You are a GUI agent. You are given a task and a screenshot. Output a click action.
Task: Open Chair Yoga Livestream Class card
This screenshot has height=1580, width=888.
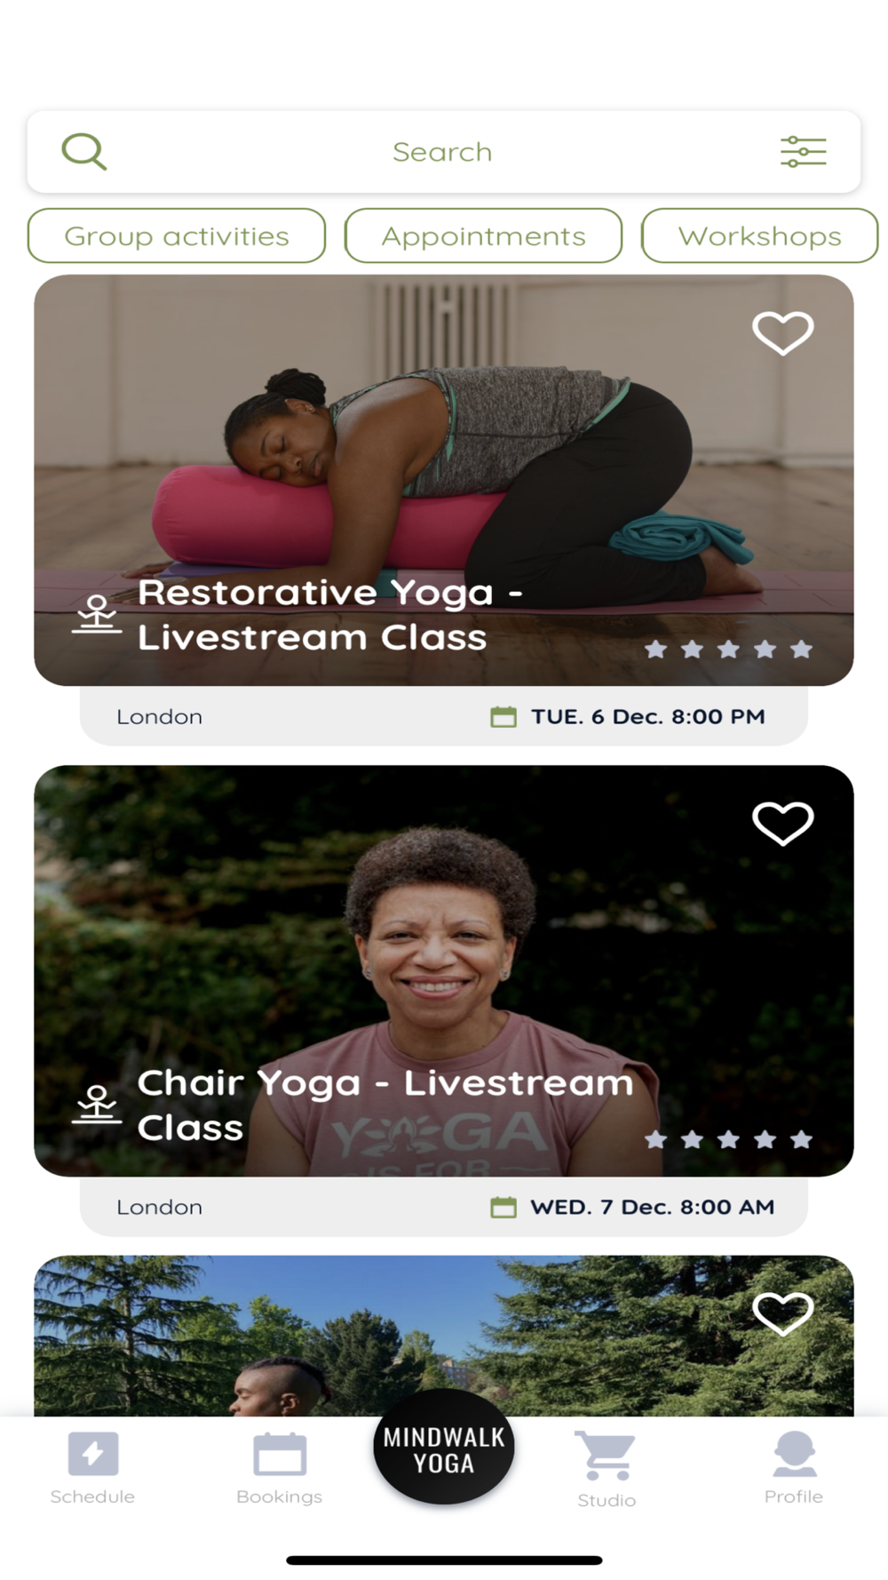click(444, 970)
